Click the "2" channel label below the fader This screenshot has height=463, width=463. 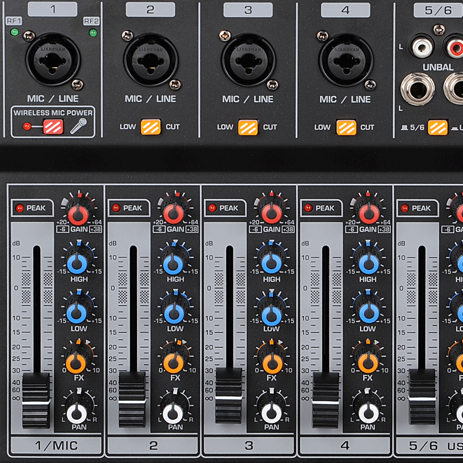click(x=153, y=445)
